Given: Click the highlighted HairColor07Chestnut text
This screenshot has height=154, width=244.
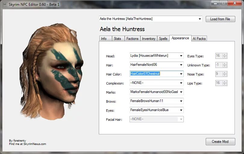Looking at the screenshot, I should (145, 74).
